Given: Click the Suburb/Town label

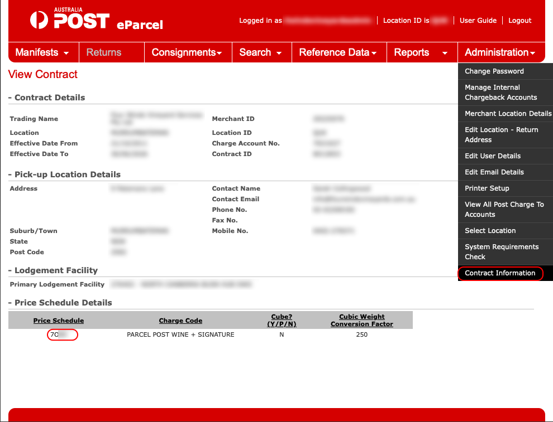Looking at the screenshot, I should coord(34,231).
